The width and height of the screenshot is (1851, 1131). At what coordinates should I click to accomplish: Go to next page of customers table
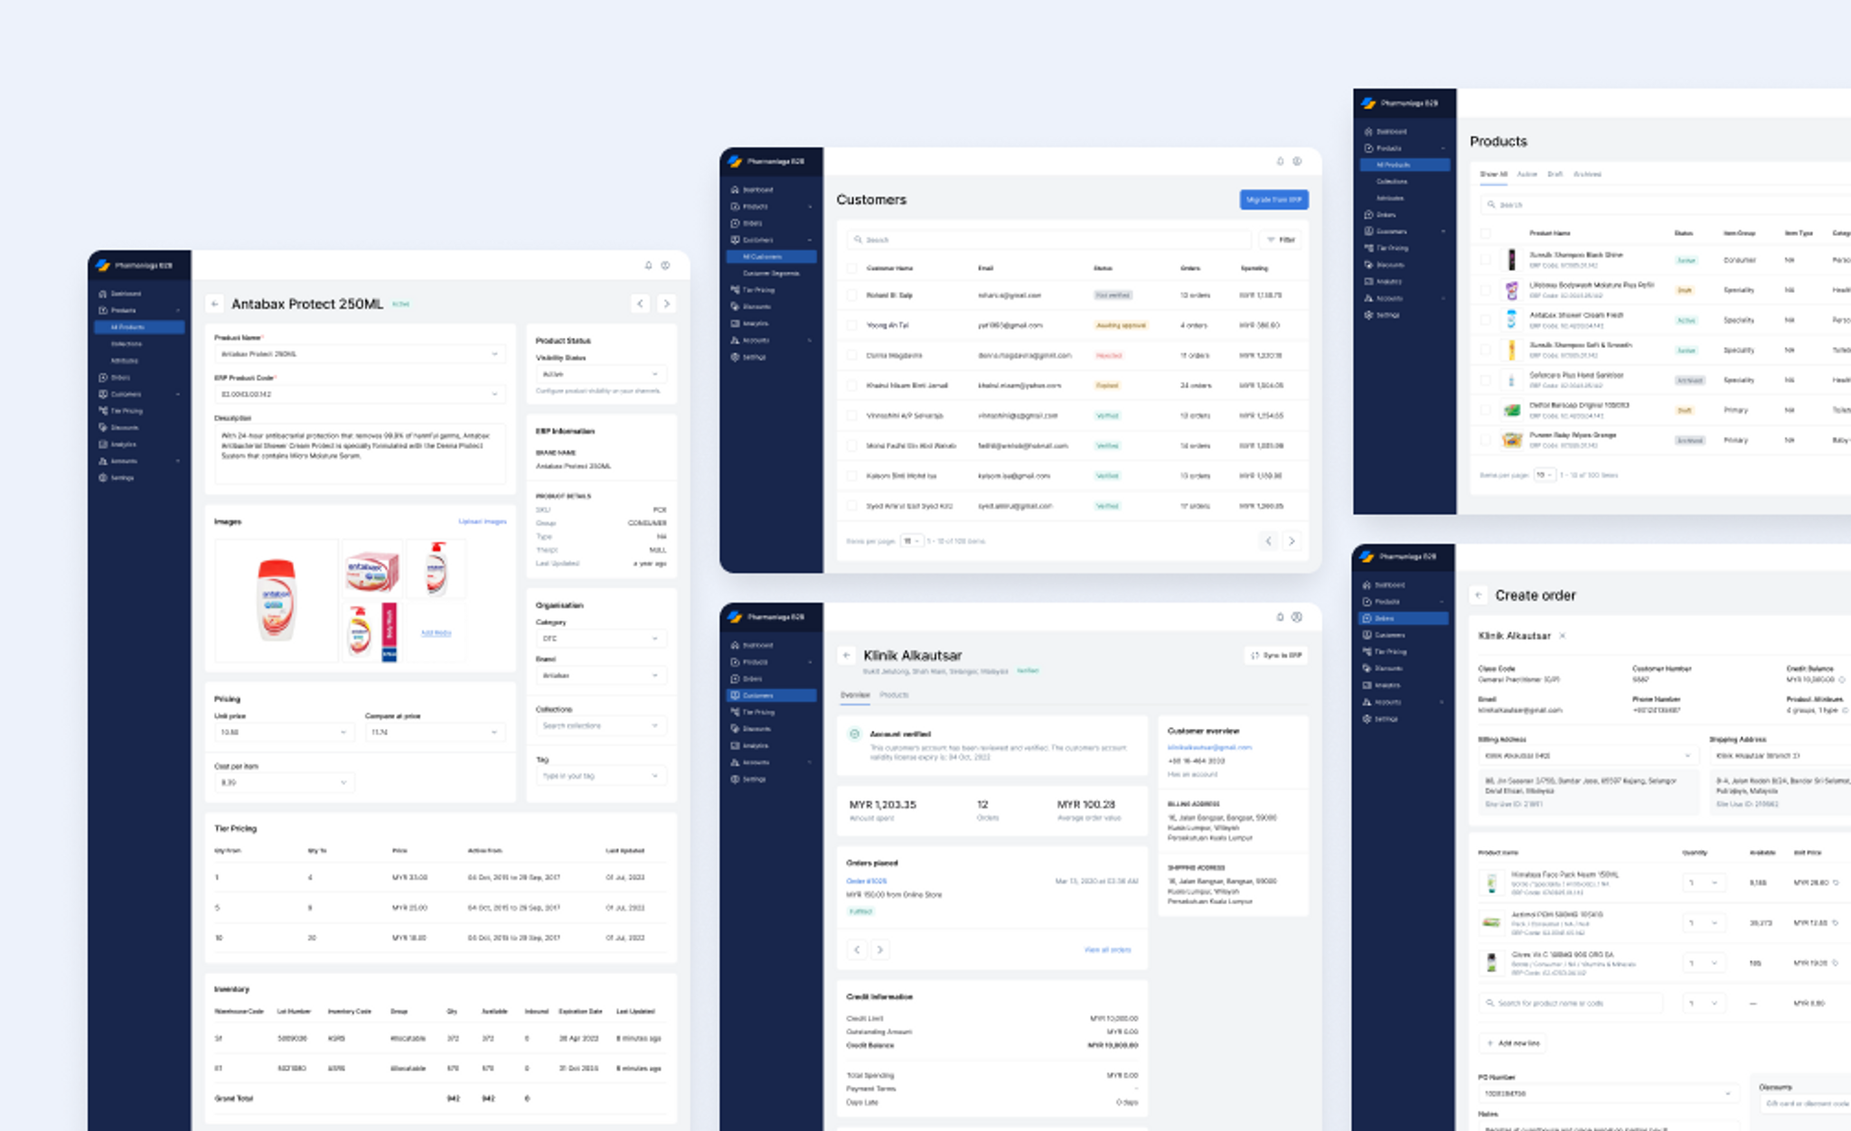coord(1292,541)
